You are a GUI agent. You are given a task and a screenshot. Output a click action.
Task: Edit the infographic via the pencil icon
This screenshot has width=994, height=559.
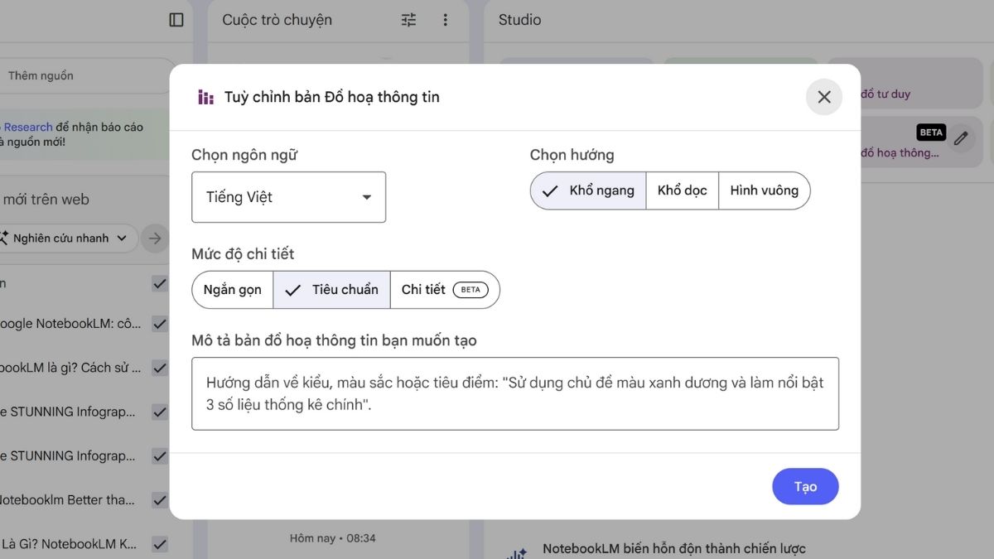pos(960,139)
